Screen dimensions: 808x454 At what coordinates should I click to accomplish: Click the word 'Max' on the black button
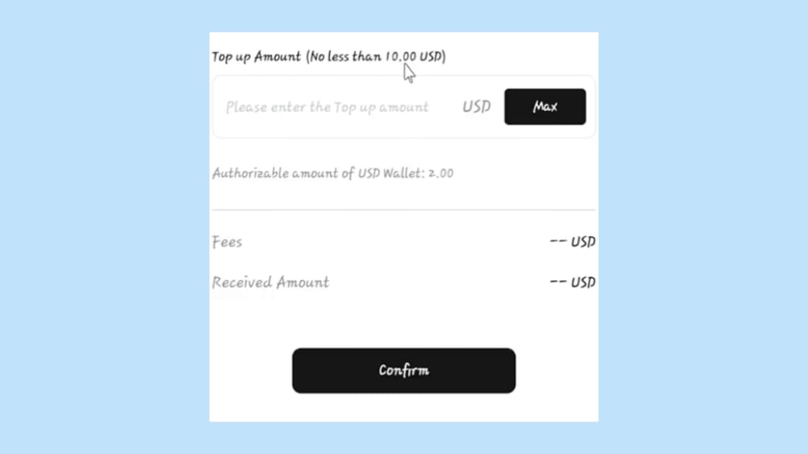pos(545,107)
